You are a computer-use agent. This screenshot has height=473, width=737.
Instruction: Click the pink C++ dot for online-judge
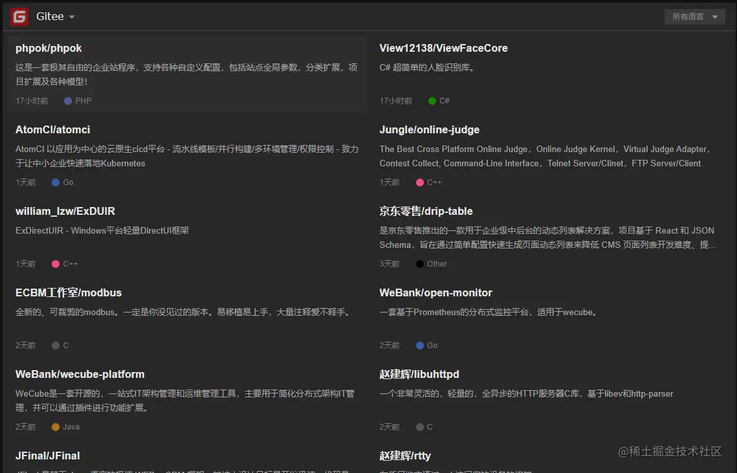point(420,182)
